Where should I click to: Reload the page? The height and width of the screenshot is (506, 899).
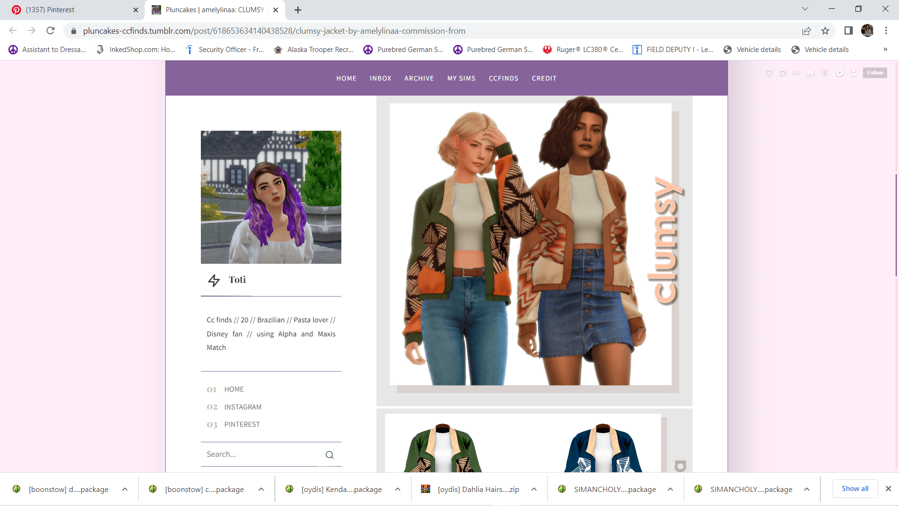click(x=51, y=31)
